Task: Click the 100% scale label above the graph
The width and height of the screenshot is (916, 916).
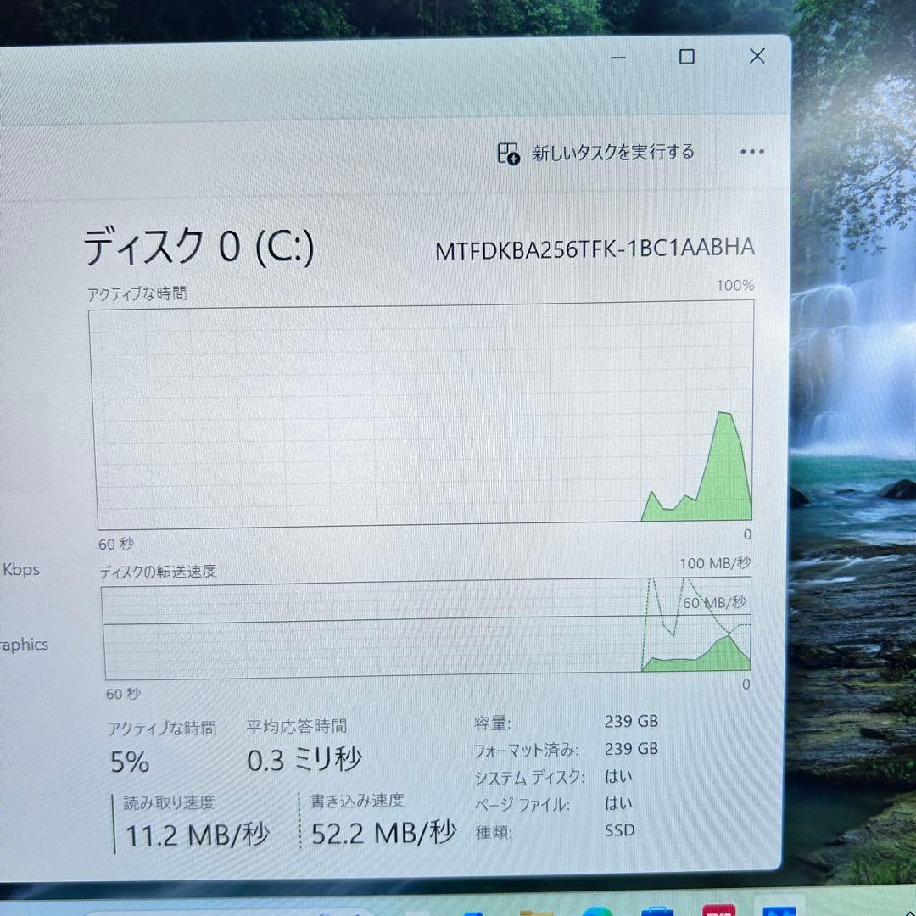Action: pyautogui.click(x=736, y=285)
